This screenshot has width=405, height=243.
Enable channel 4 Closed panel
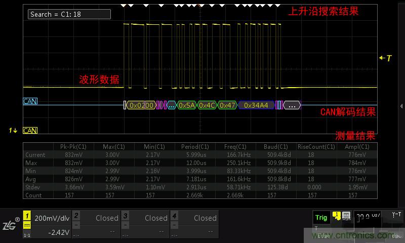pyautogui.click(x=194, y=224)
